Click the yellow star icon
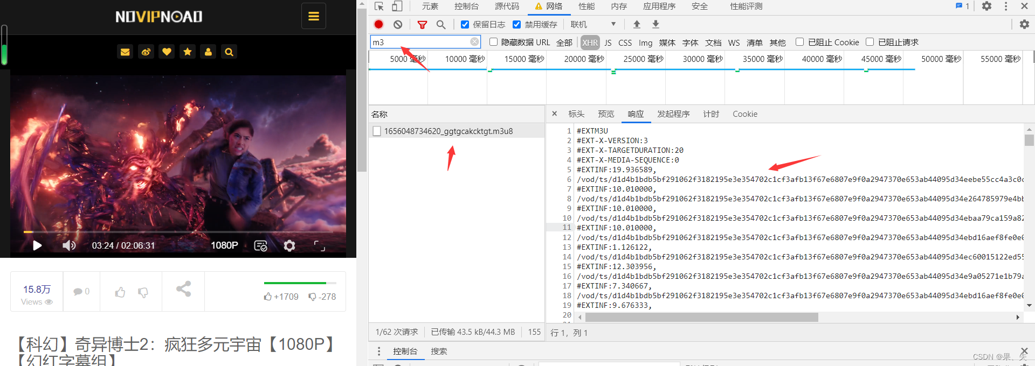Screen dimensions: 1035x366 pyautogui.click(x=188, y=52)
